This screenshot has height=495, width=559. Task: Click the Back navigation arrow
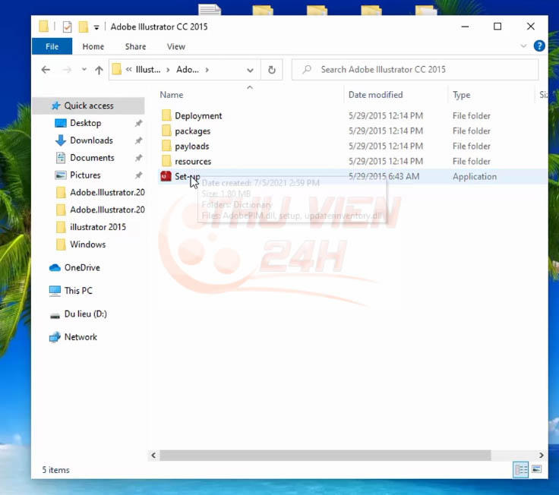coord(46,70)
